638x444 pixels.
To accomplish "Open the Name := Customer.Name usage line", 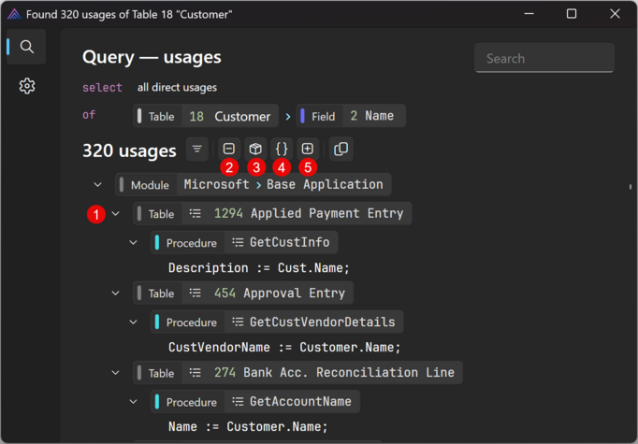I will tap(248, 426).
